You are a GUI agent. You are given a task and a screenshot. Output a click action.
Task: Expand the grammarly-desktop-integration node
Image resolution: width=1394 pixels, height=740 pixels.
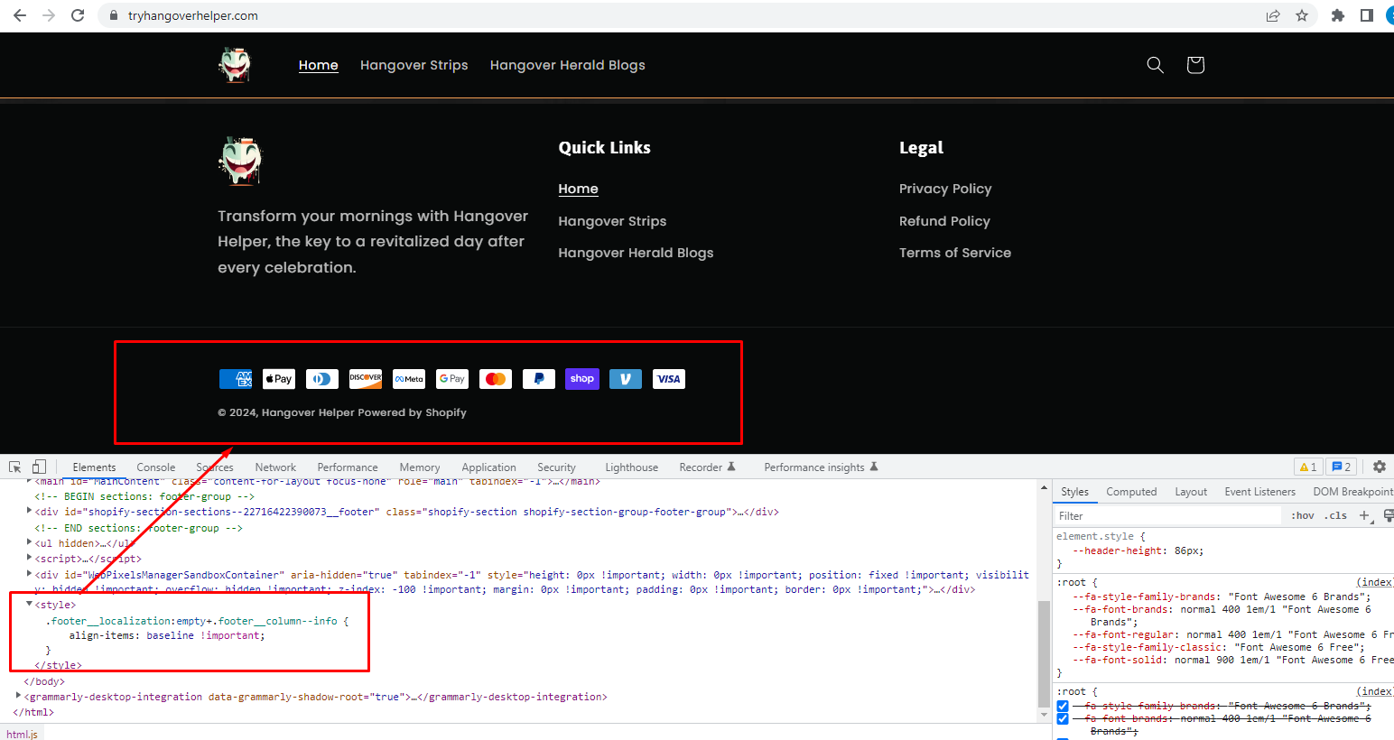click(19, 697)
